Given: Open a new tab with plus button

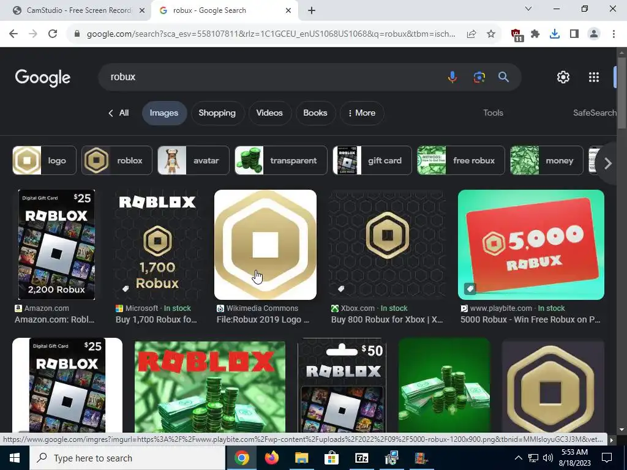Looking at the screenshot, I should [312, 10].
